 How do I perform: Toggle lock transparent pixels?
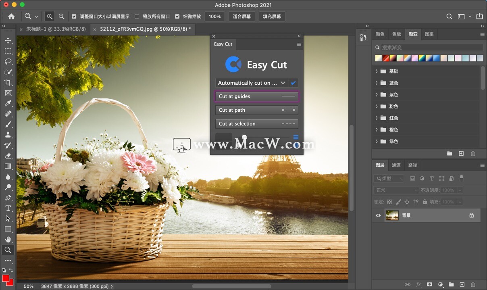389,202
